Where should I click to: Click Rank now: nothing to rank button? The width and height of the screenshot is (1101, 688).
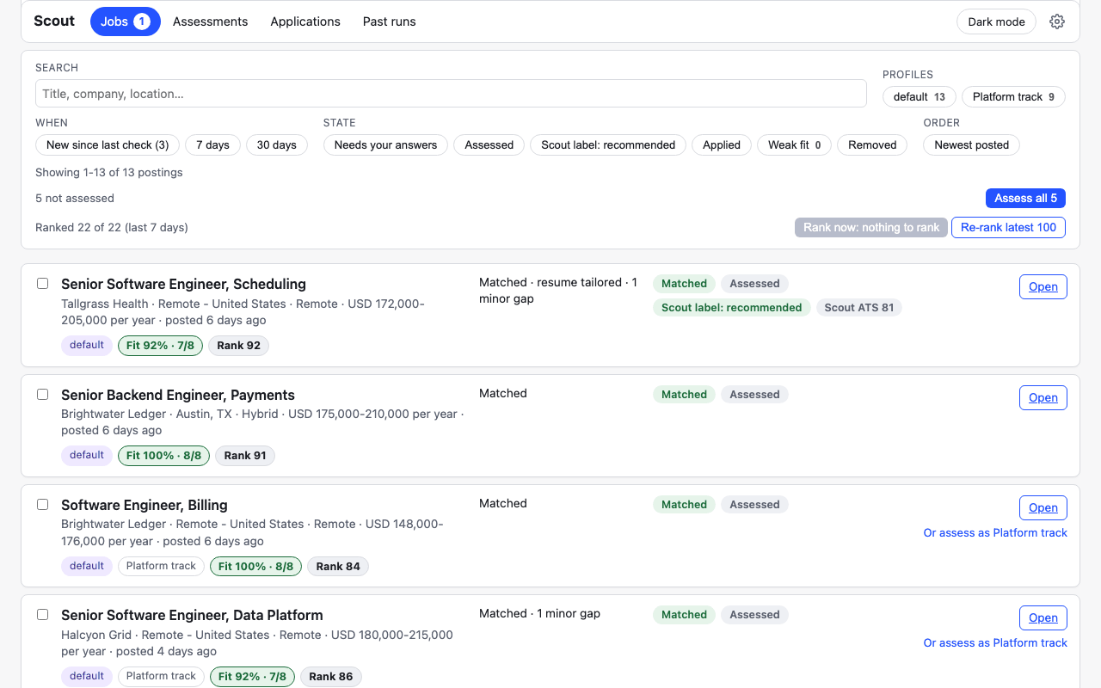(871, 227)
